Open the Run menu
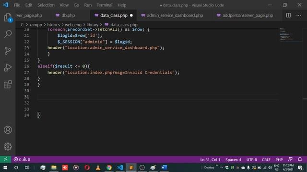This screenshot has width=307, height=172. [x=88, y=5]
